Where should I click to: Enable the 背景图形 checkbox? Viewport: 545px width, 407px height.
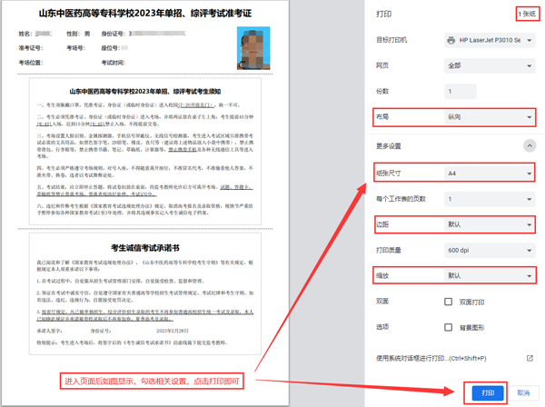tap(449, 327)
